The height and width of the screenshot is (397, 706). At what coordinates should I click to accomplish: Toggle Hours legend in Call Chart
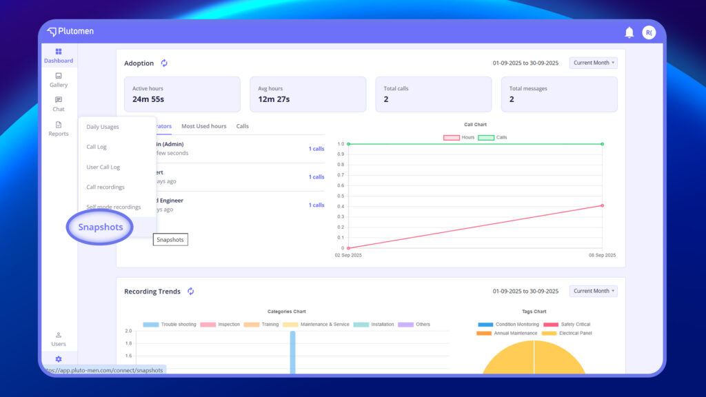458,137
